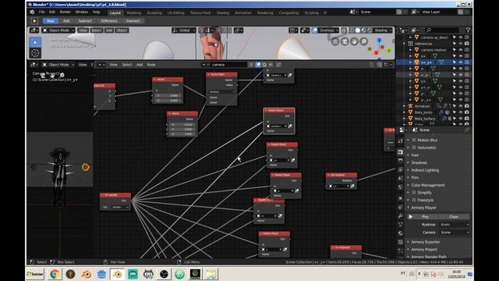The image size is (499, 281).
Task: Open the Render menu
Action: pyautogui.click(x=65, y=12)
